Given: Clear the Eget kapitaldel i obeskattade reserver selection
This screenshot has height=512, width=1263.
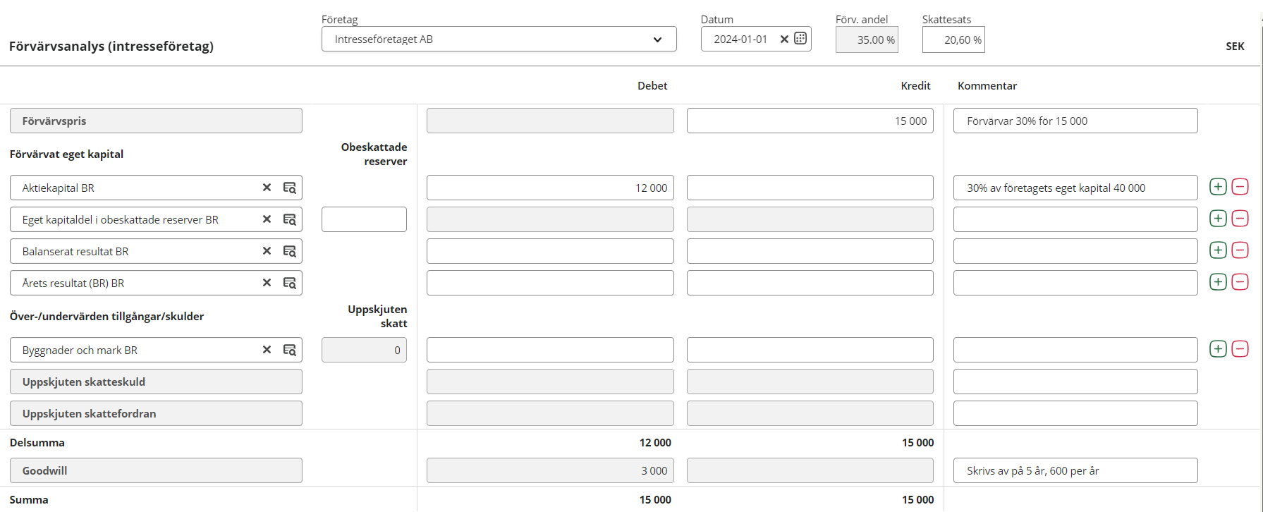Looking at the screenshot, I should (x=267, y=219).
